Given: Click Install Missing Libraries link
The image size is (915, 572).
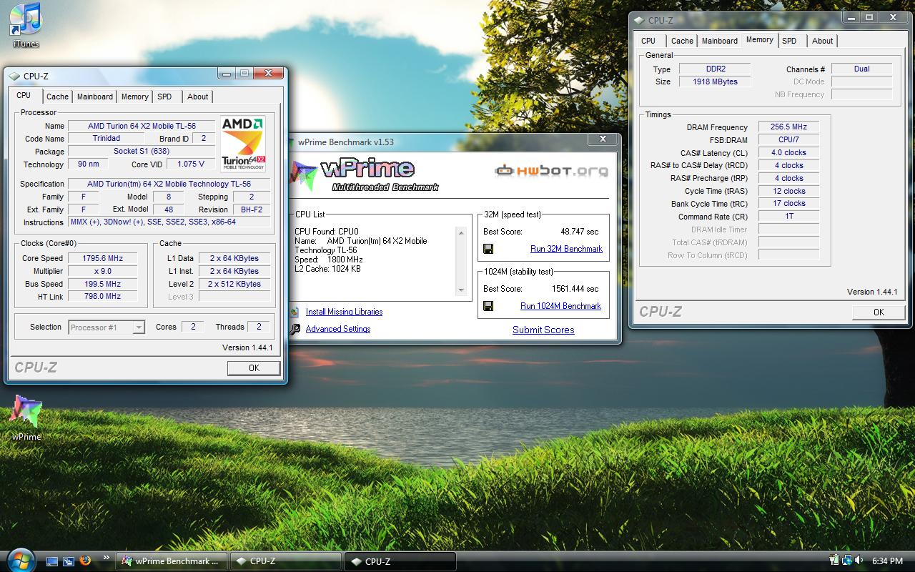Looking at the screenshot, I should pyautogui.click(x=344, y=312).
